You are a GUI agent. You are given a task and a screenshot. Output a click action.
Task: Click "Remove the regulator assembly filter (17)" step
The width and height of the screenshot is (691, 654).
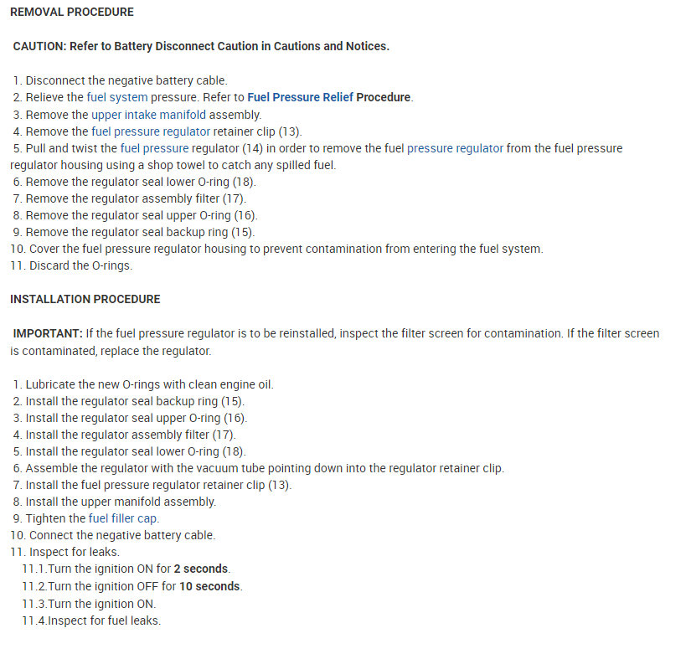[131, 198]
